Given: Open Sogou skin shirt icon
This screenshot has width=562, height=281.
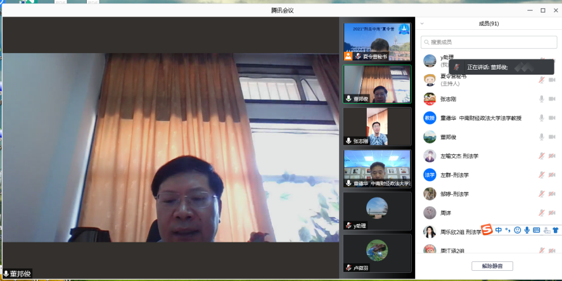Looking at the screenshot, I should point(556,230).
